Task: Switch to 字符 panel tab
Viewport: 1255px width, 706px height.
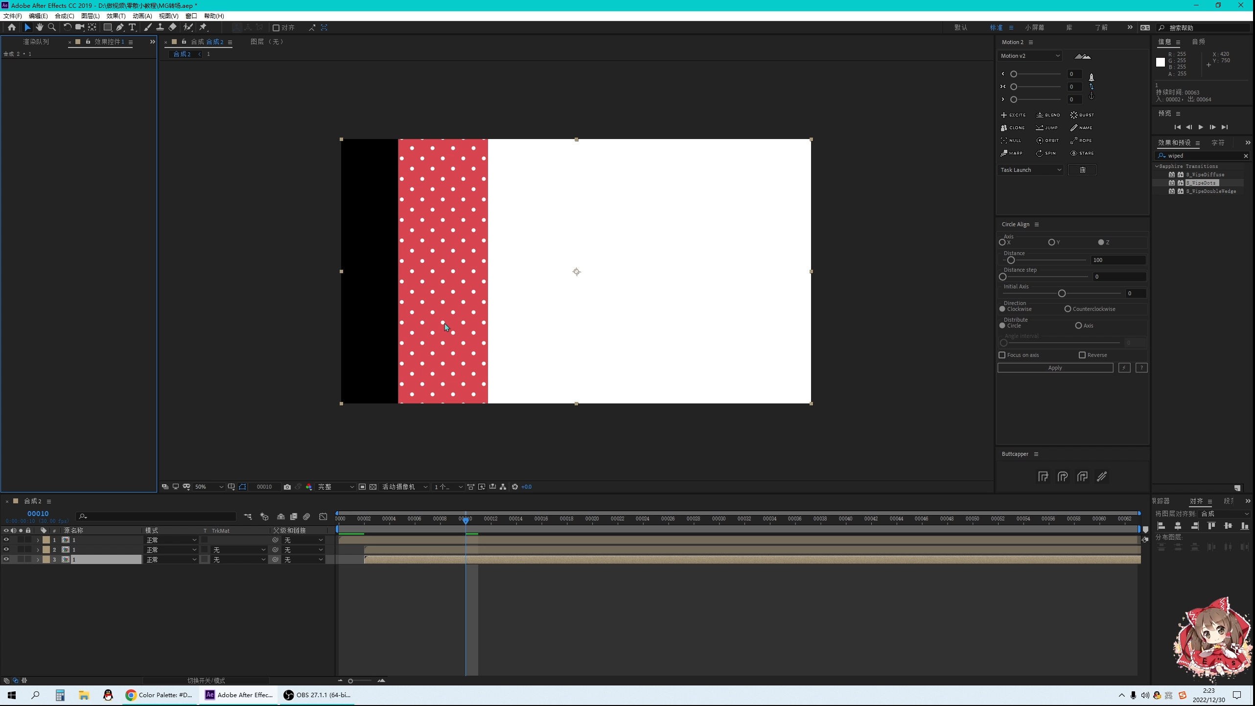Action: pos(1218,143)
